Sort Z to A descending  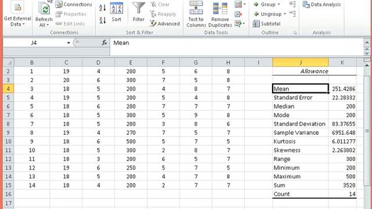(x=102, y=20)
